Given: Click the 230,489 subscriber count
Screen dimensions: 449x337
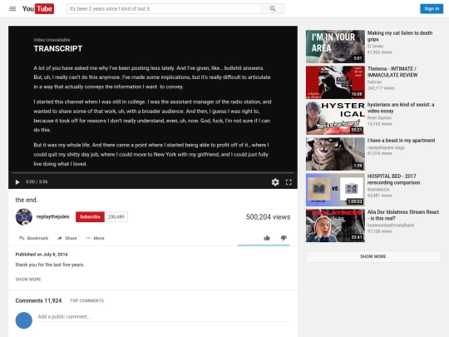Looking at the screenshot, I should [116, 217].
